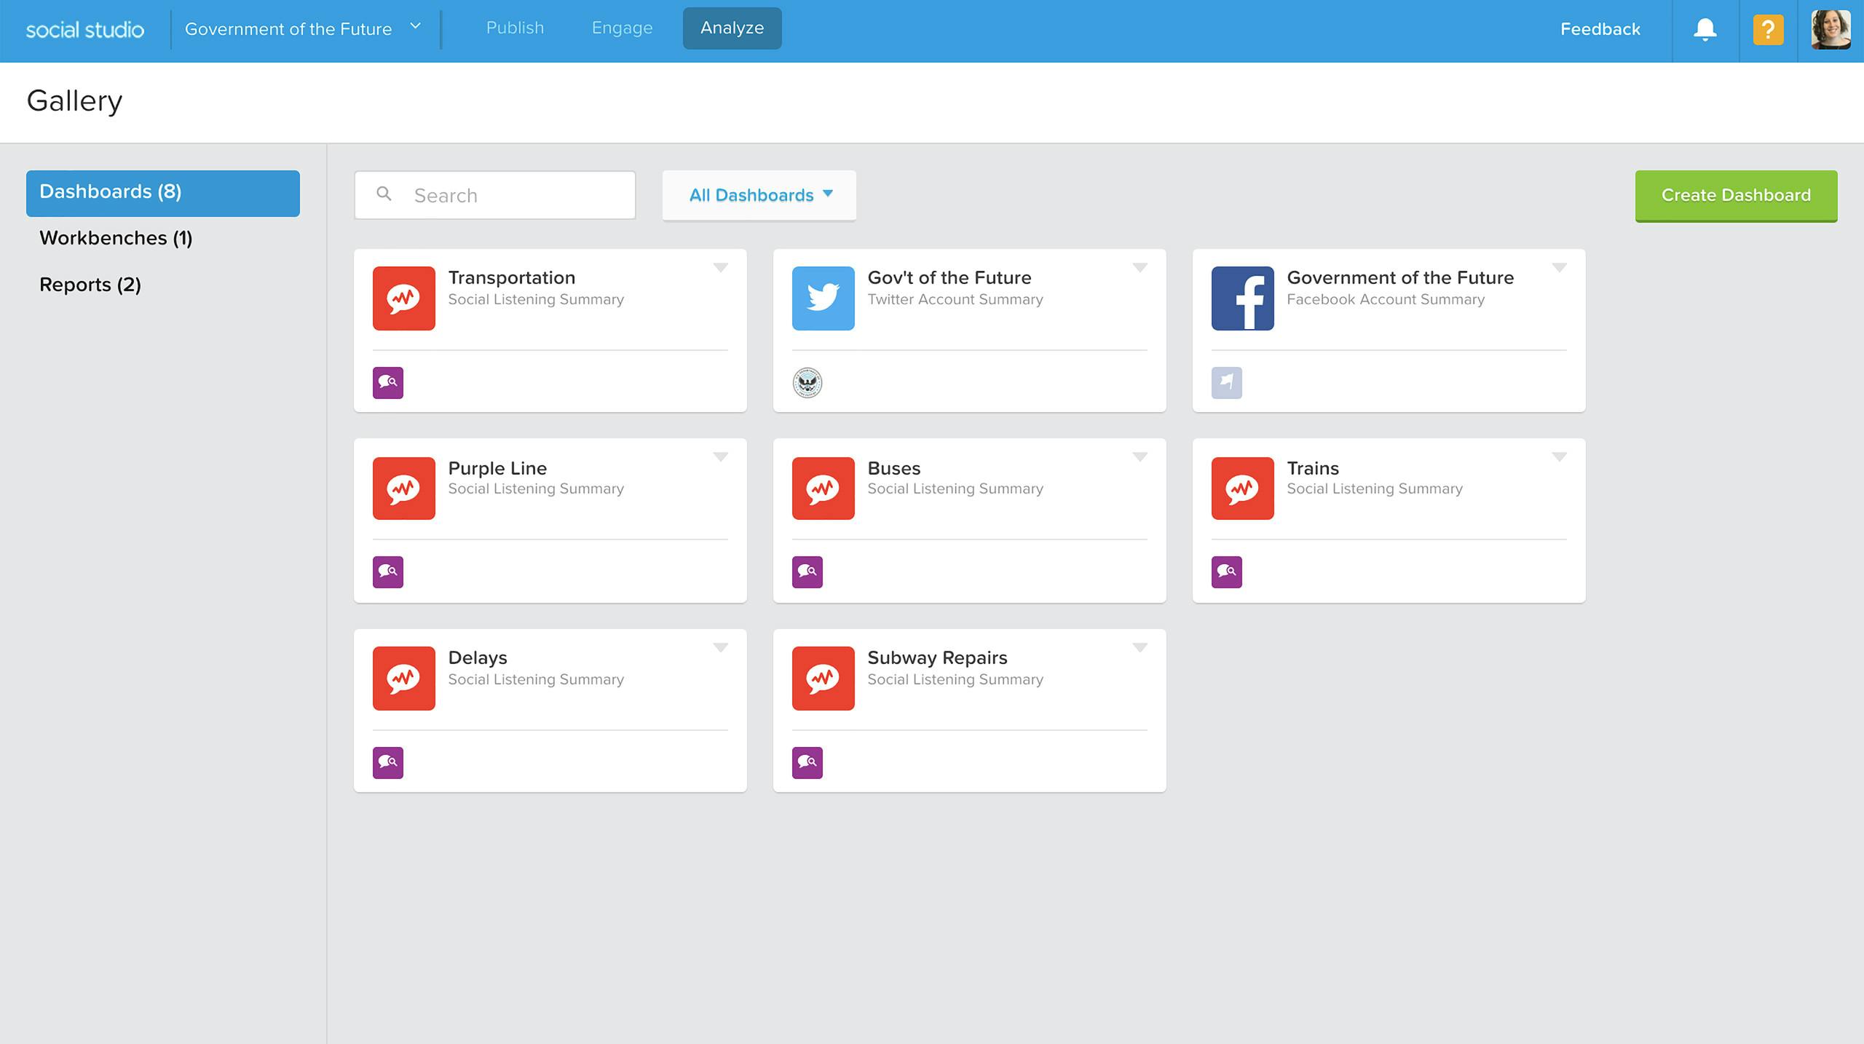Expand the Purple Line card menu arrow
This screenshot has width=1864, height=1044.
click(x=721, y=457)
